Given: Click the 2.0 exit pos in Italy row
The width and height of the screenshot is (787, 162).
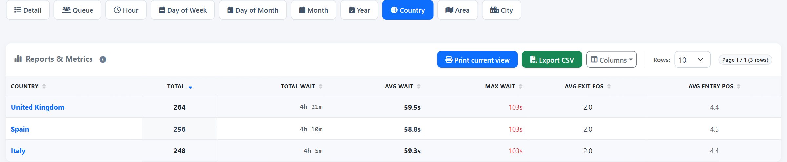Looking at the screenshot, I should tap(588, 151).
